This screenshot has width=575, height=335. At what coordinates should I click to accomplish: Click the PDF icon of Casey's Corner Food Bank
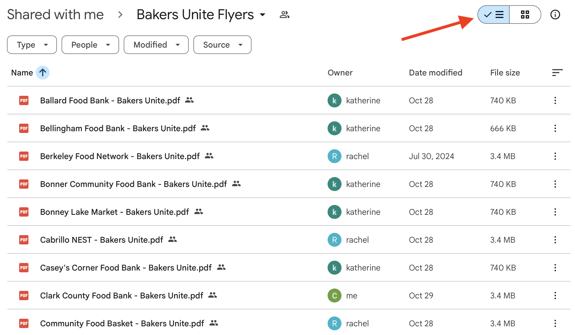tap(24, 268)
